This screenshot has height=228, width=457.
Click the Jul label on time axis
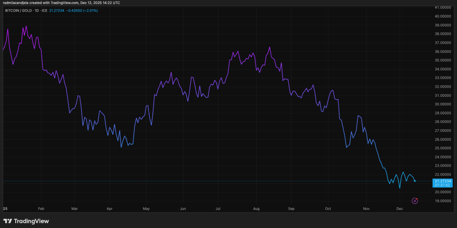tap(218, 209)
